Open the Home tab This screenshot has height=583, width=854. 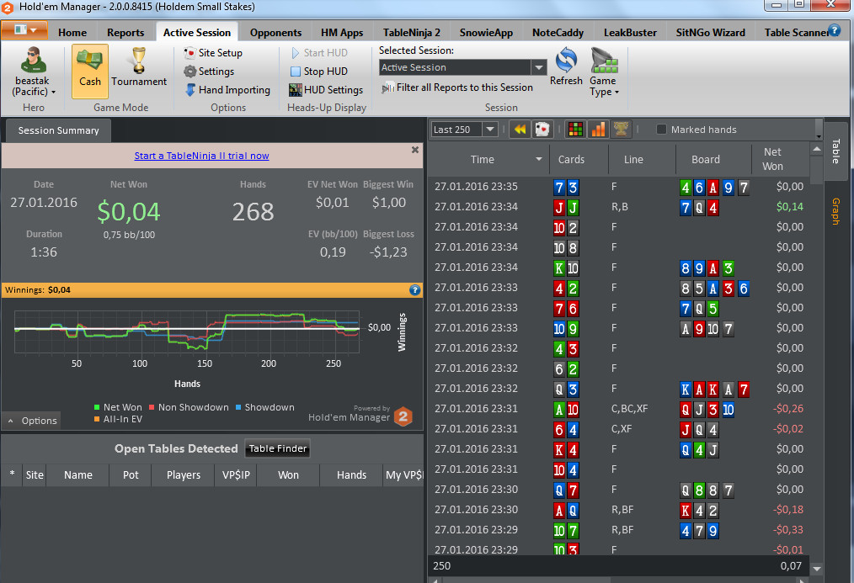[x=72, y=33]
